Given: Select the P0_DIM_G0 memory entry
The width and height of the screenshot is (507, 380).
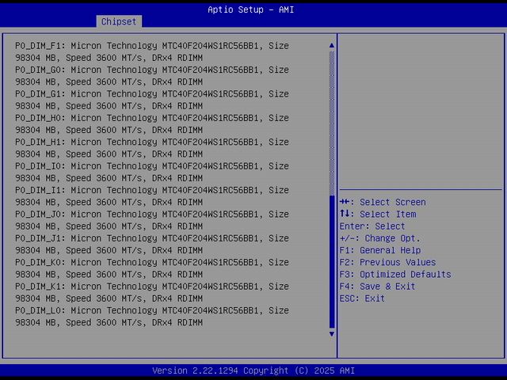Looking at the screenshot, I should (x=152, y=76).
